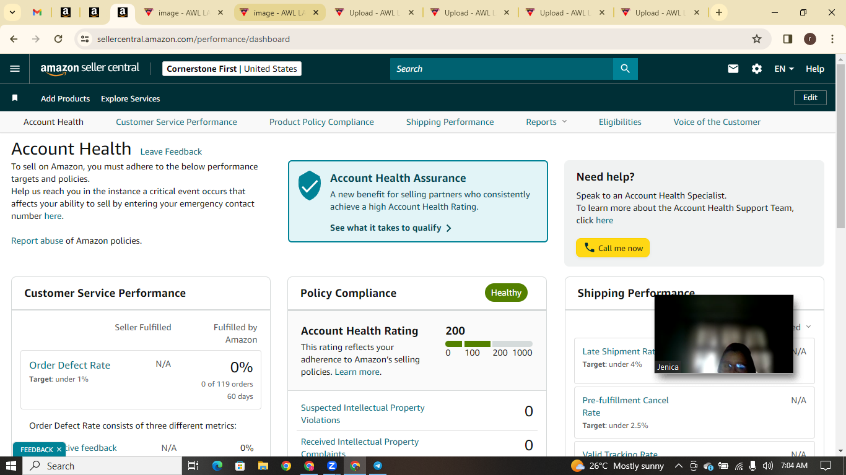Open the Chrome tab search dropdown

[x=12, y=12]
